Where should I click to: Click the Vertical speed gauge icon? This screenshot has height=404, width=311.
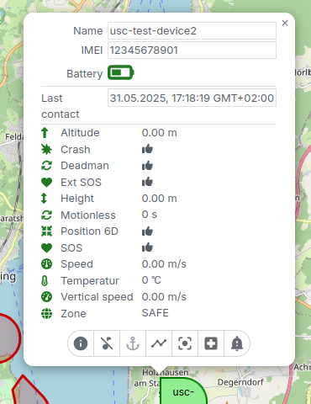tap(46, 297)
